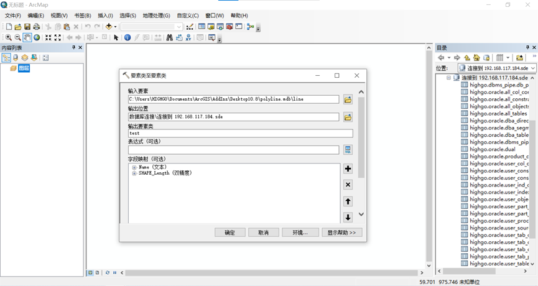
Task: Select the Identify info tool
Action: (x=128, y=37)
